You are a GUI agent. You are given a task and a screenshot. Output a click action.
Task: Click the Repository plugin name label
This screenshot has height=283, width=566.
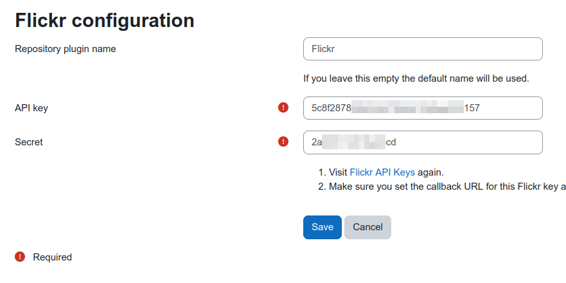pyautogui.click(x=66, y=49)
